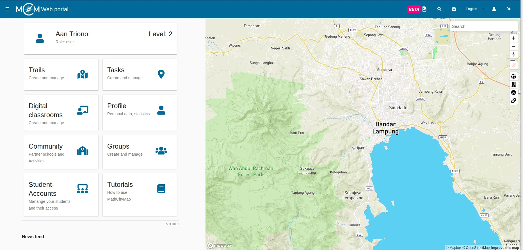Image resolution: width=523 pixels, height=250 pixels.
Task: Focus the map Search field
Action: tap(484, 26)
